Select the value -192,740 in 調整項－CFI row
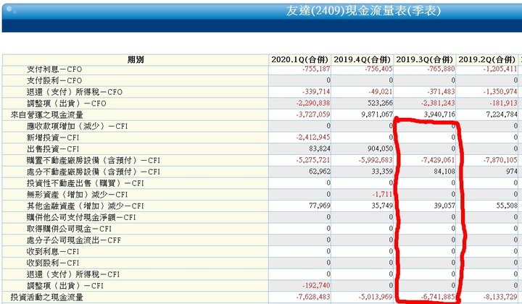 [316, 285]
